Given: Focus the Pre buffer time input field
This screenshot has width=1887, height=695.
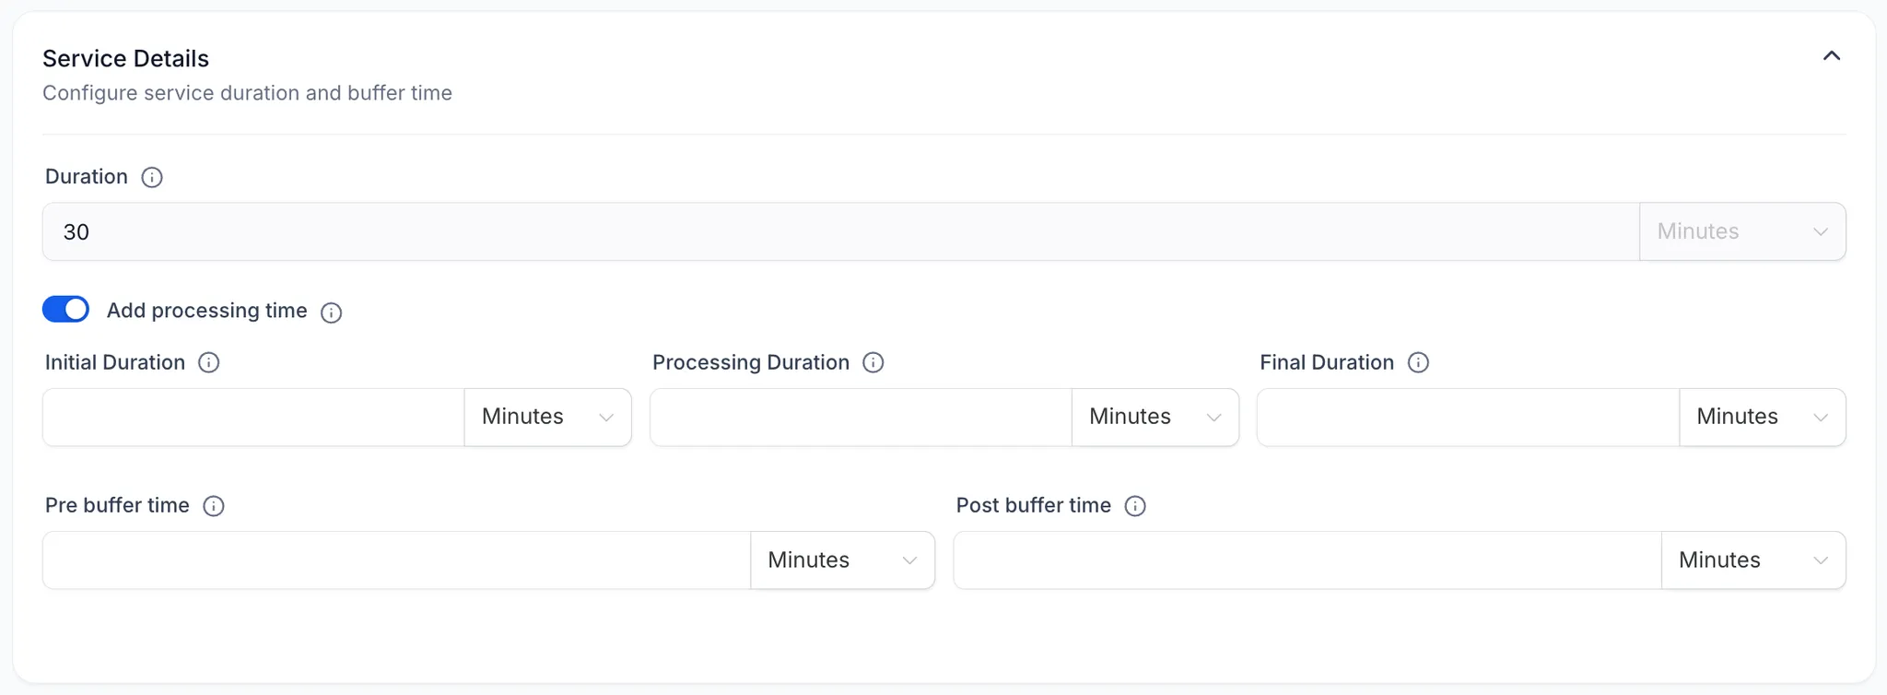Looking at the screenshot, I should (397, 560).
